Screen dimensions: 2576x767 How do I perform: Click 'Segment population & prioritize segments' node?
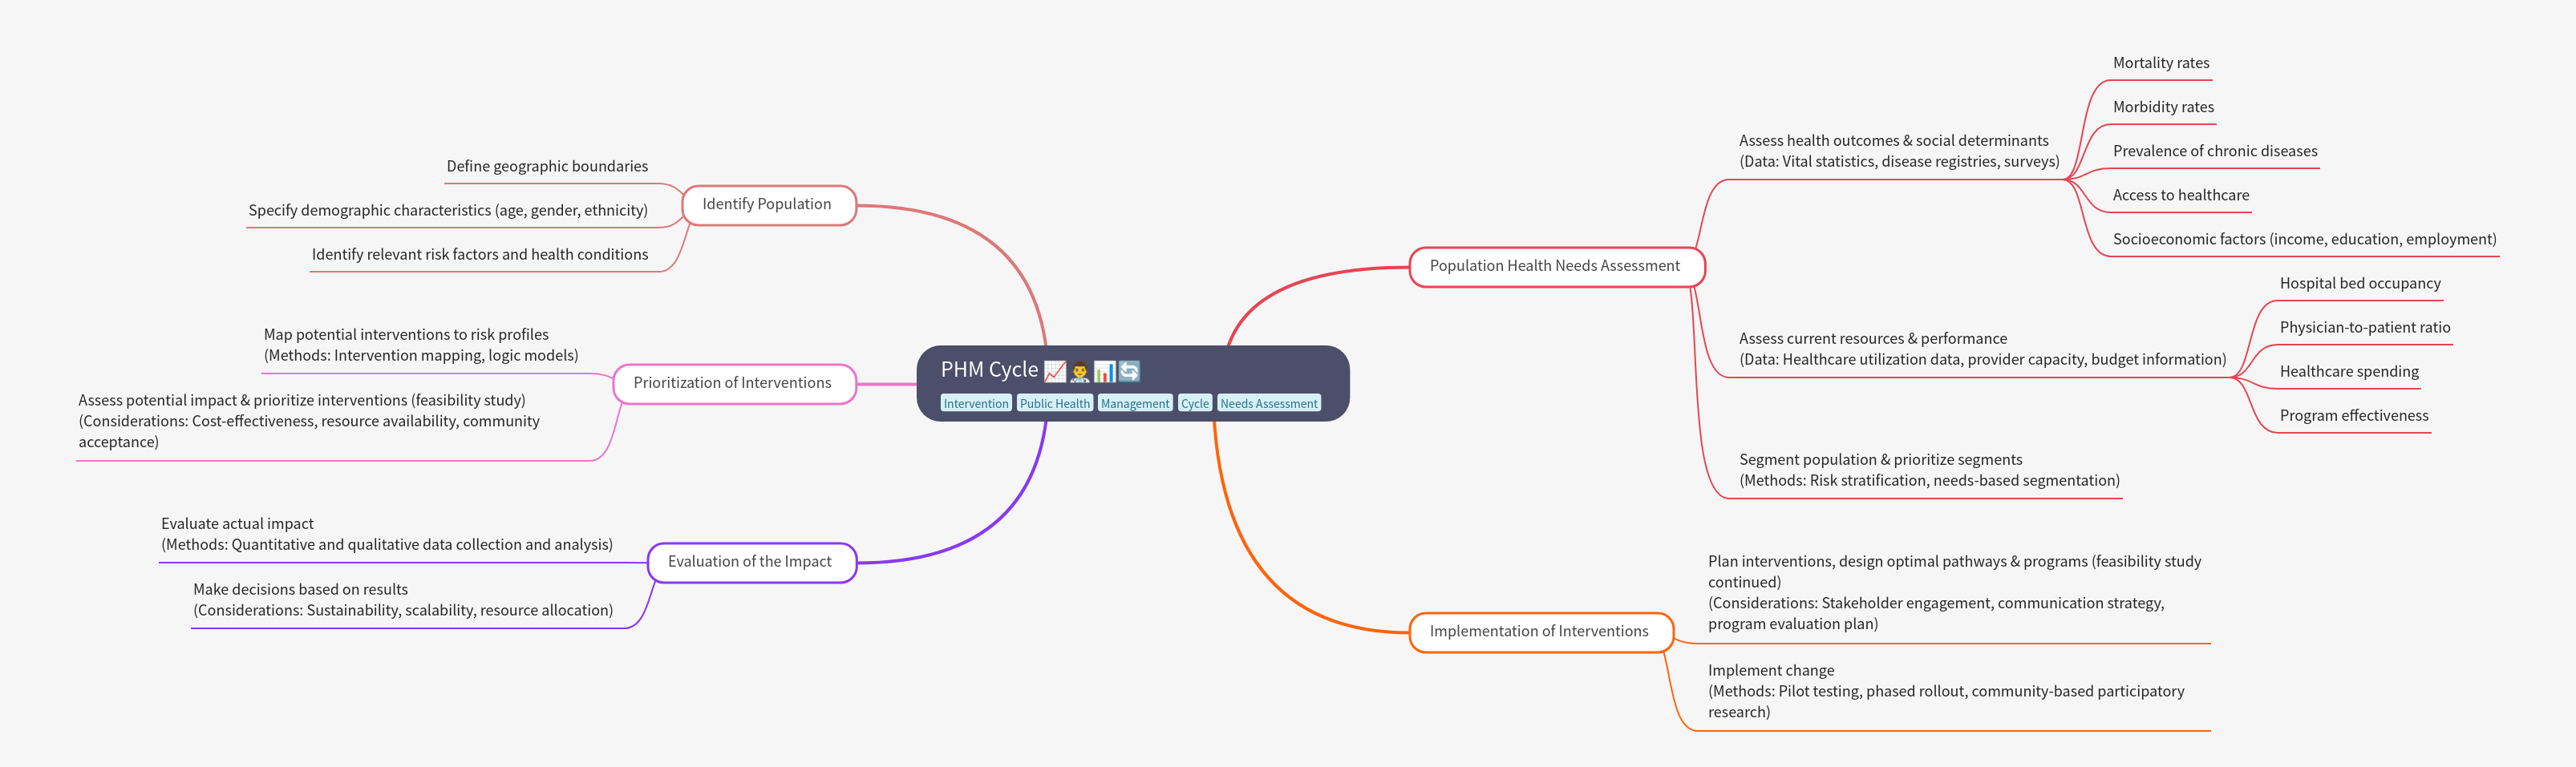1929,470
